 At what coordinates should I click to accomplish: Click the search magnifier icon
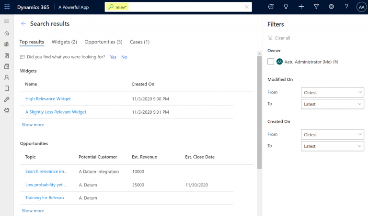(111, 7)
